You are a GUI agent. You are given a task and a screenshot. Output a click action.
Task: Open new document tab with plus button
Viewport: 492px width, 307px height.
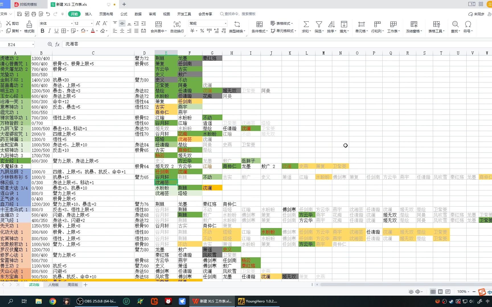click(124, 4)
